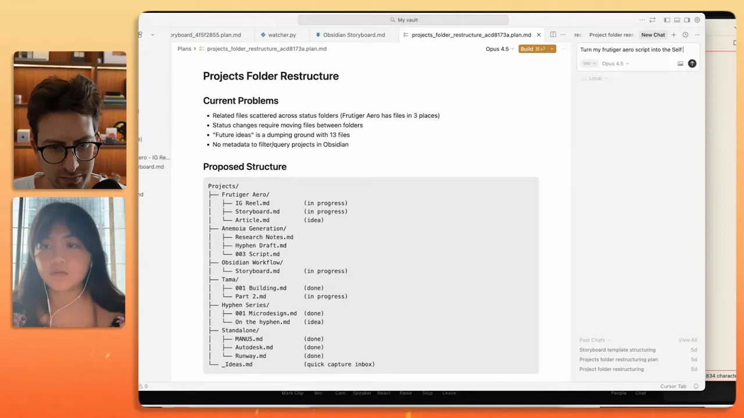The height and width of the screenshot is (418, 744).
Task: Toggle the bottom panel layout icon
Action: pyautogui.click(x=677, y=20)
